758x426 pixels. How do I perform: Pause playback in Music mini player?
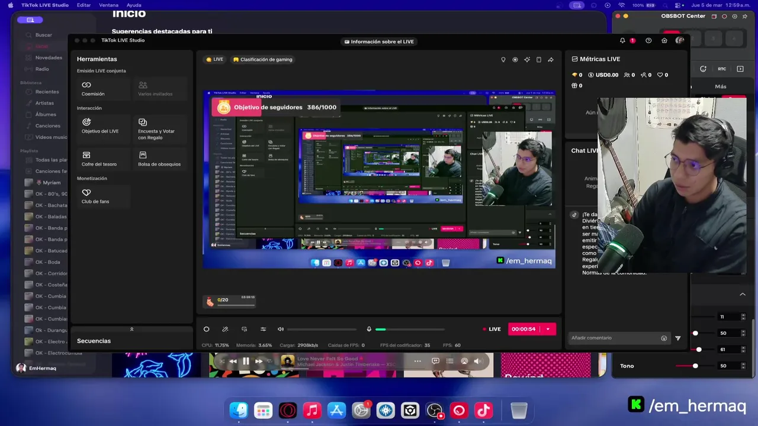pyautogui.click(x=246, y=361)
